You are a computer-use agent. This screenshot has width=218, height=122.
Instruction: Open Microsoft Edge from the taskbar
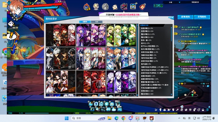[x=117, y=118]
